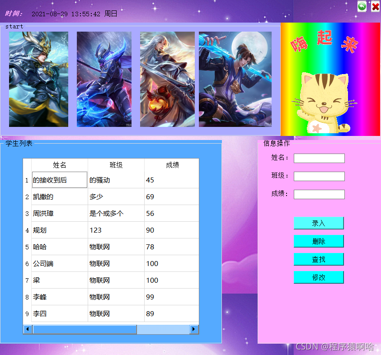Viewport: 381px width, 355px height.
Task: Click the date-time text 2021-08-29 13:55:42
Action: [66, 14]
